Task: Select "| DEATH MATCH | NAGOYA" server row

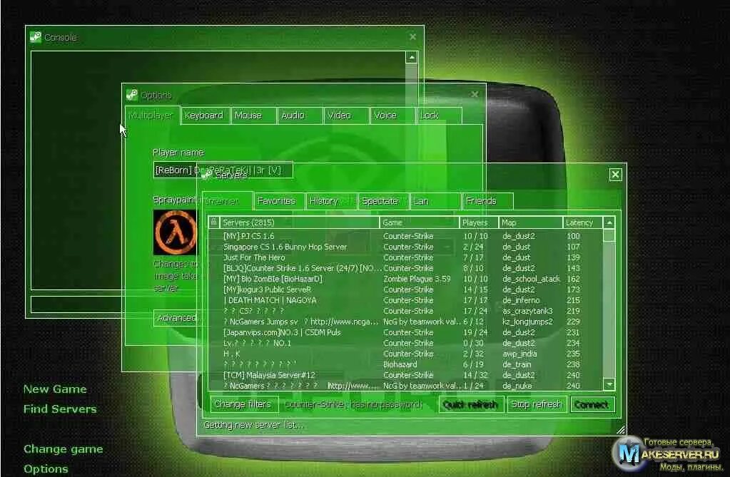Action: [x=406, y=300]
